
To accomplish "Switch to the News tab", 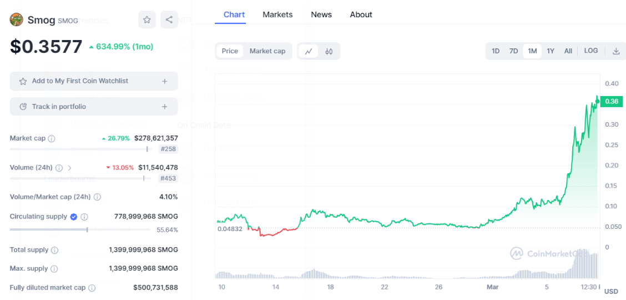I will tap(321, 14).
